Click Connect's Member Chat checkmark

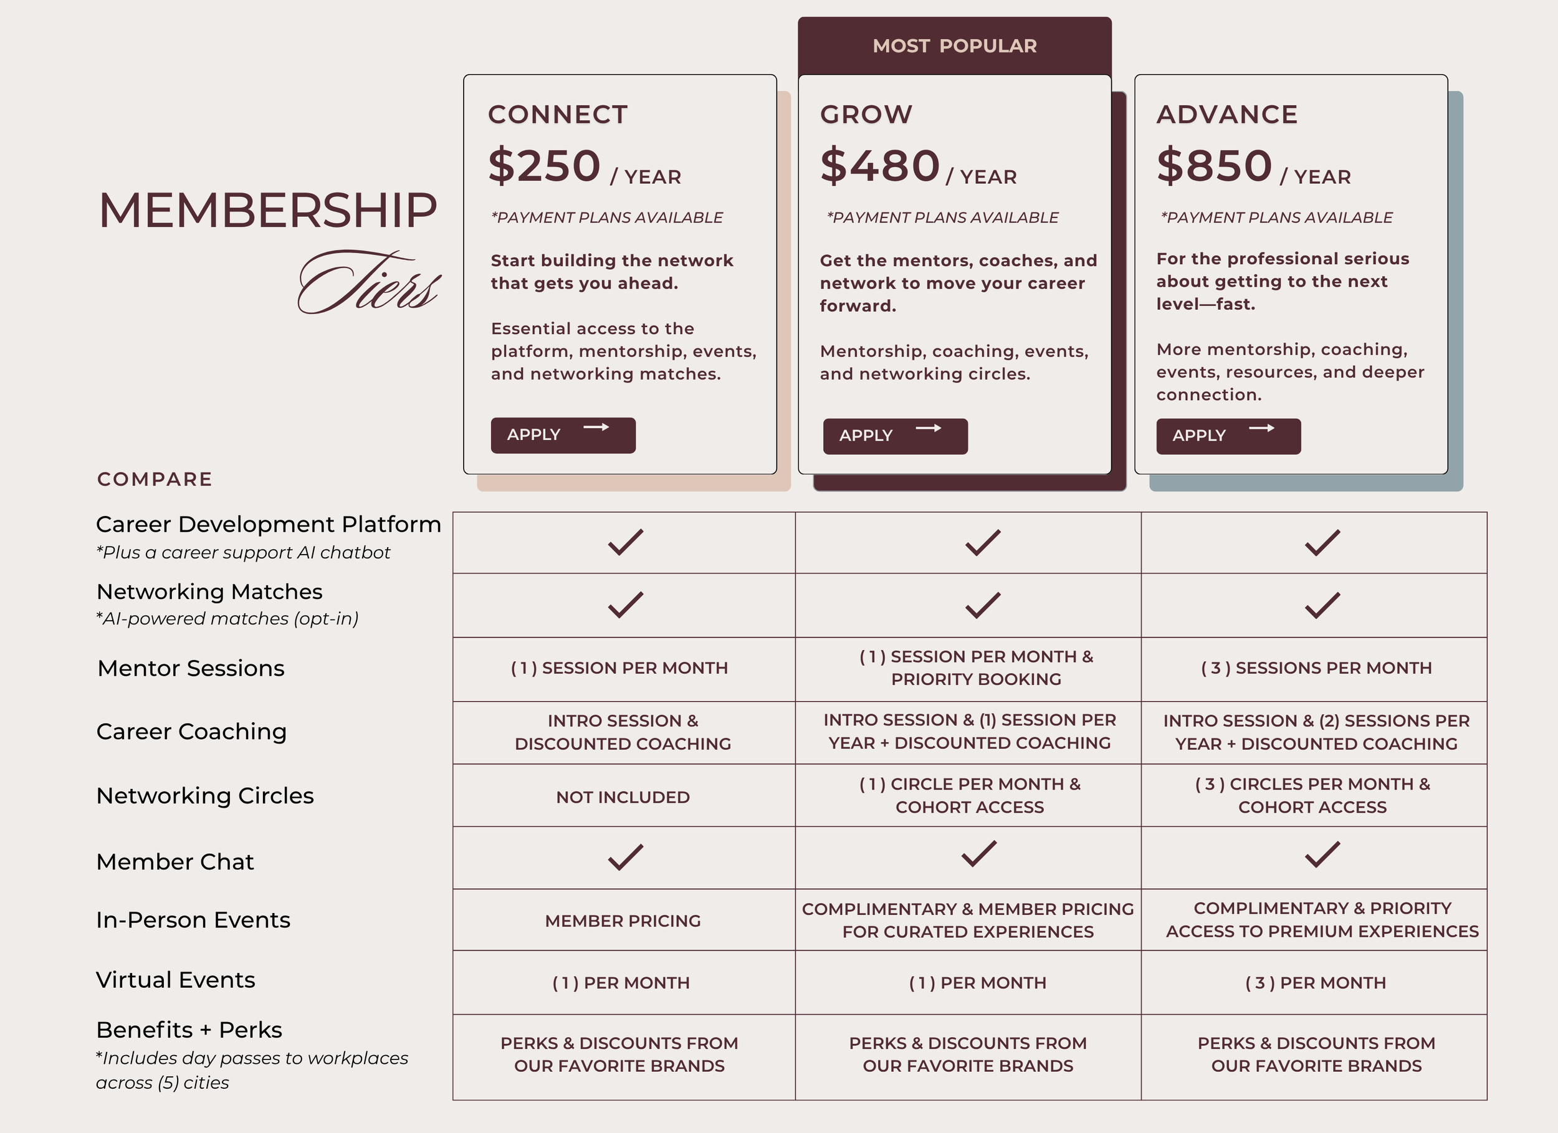[625, 857]
